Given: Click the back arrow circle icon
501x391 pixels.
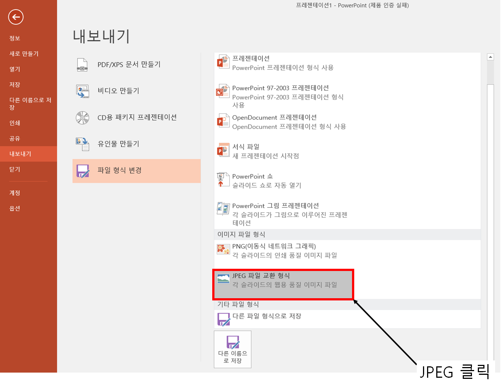Looking at the screenshot, I should [16, 17].
